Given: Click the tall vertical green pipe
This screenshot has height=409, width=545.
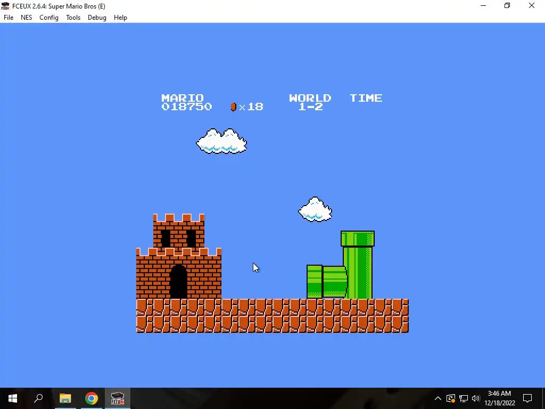Looking at the screenshot, I should click(358, 265).
